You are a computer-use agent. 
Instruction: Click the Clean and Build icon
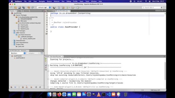coord(63,8)
